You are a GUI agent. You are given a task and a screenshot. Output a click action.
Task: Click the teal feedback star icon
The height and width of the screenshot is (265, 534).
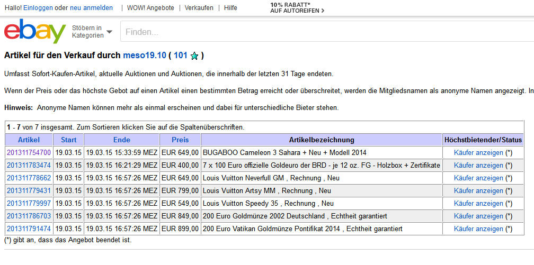[x=194, y=56]
